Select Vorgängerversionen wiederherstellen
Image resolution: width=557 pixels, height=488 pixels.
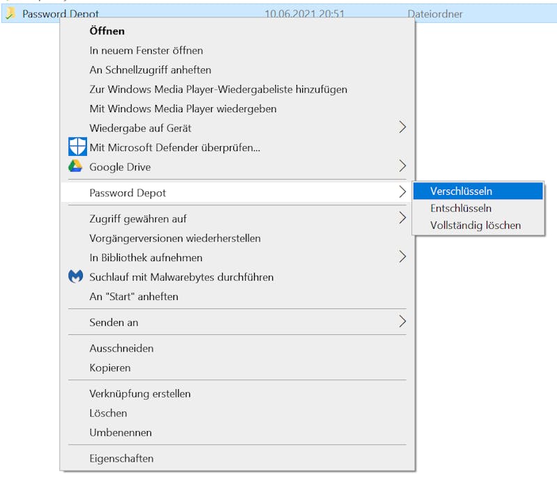[237, 238]
